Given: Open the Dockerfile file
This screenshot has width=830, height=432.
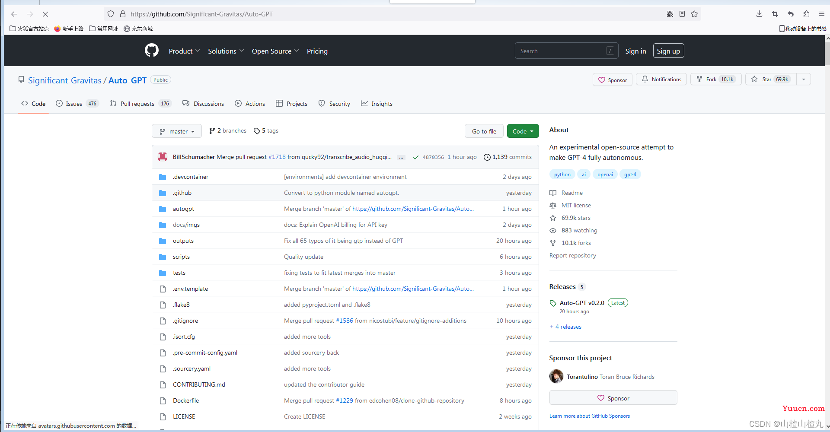Looking at the screenshot, I should click(186, 400).
